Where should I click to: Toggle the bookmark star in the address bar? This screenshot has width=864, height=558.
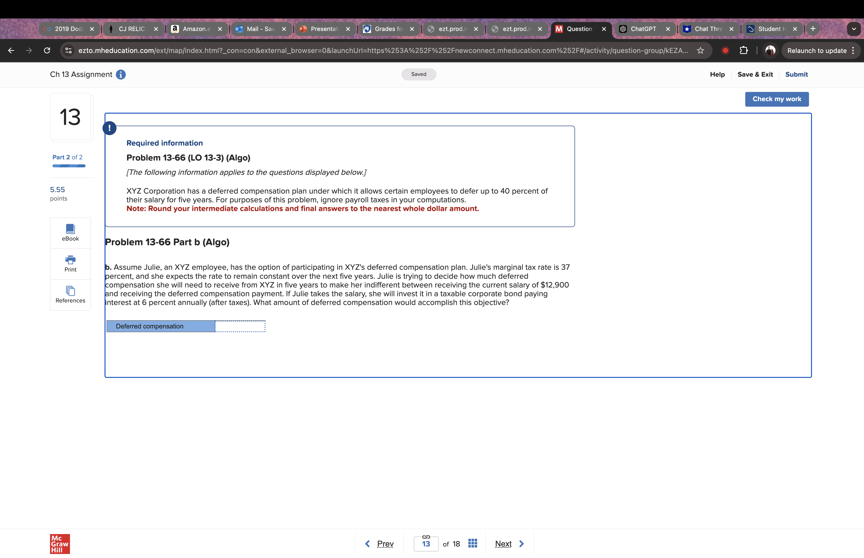coord(700,50)
